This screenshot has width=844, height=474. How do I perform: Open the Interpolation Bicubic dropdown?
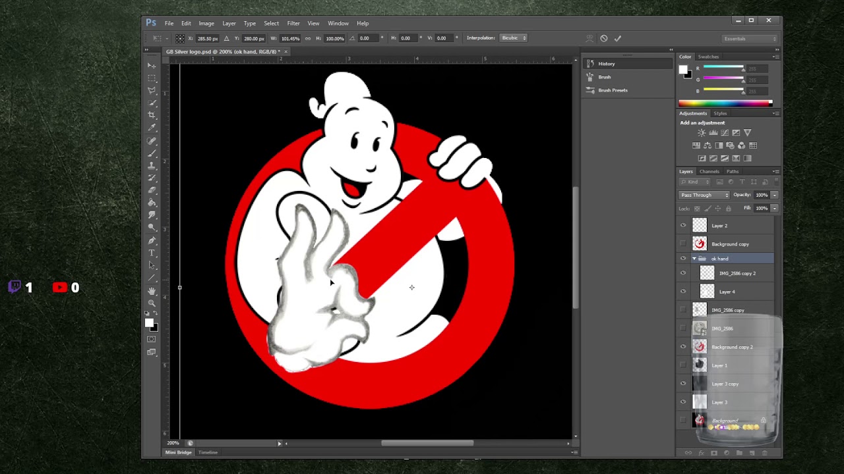tap(514, 38)
